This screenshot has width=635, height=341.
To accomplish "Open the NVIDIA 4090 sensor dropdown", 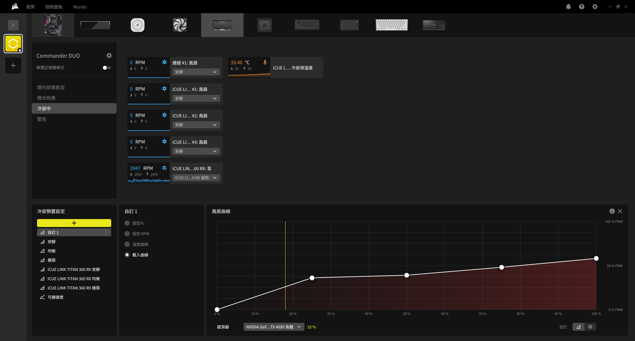I will [273, 327].
